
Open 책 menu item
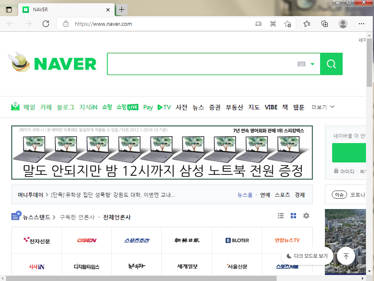click(x=285, y=107)
